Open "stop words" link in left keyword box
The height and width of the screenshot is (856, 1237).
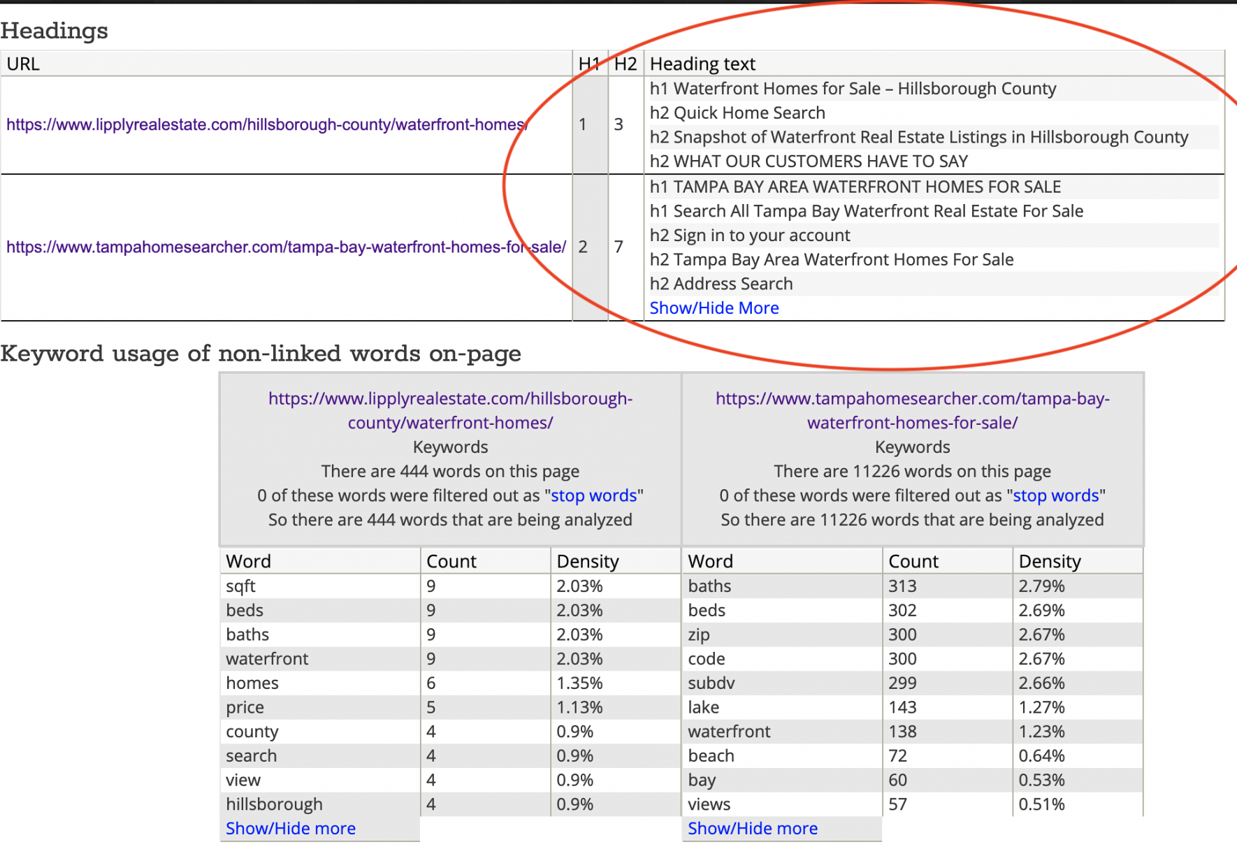pyautogui.click(x=594, y=495)
